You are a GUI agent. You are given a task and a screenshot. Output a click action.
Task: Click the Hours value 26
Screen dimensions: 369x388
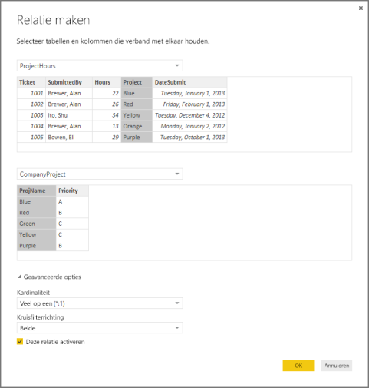pos(107,104)
